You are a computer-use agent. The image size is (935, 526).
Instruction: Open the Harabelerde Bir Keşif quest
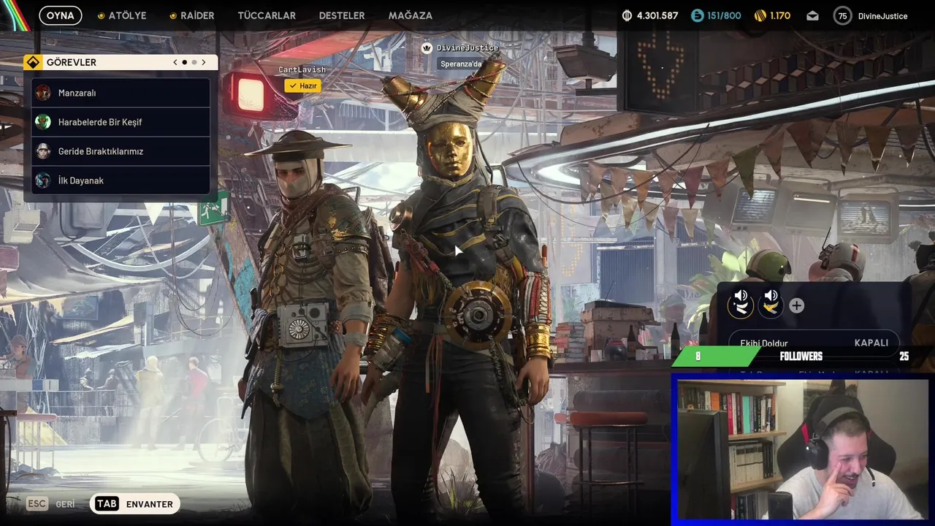tap(121, 122)
